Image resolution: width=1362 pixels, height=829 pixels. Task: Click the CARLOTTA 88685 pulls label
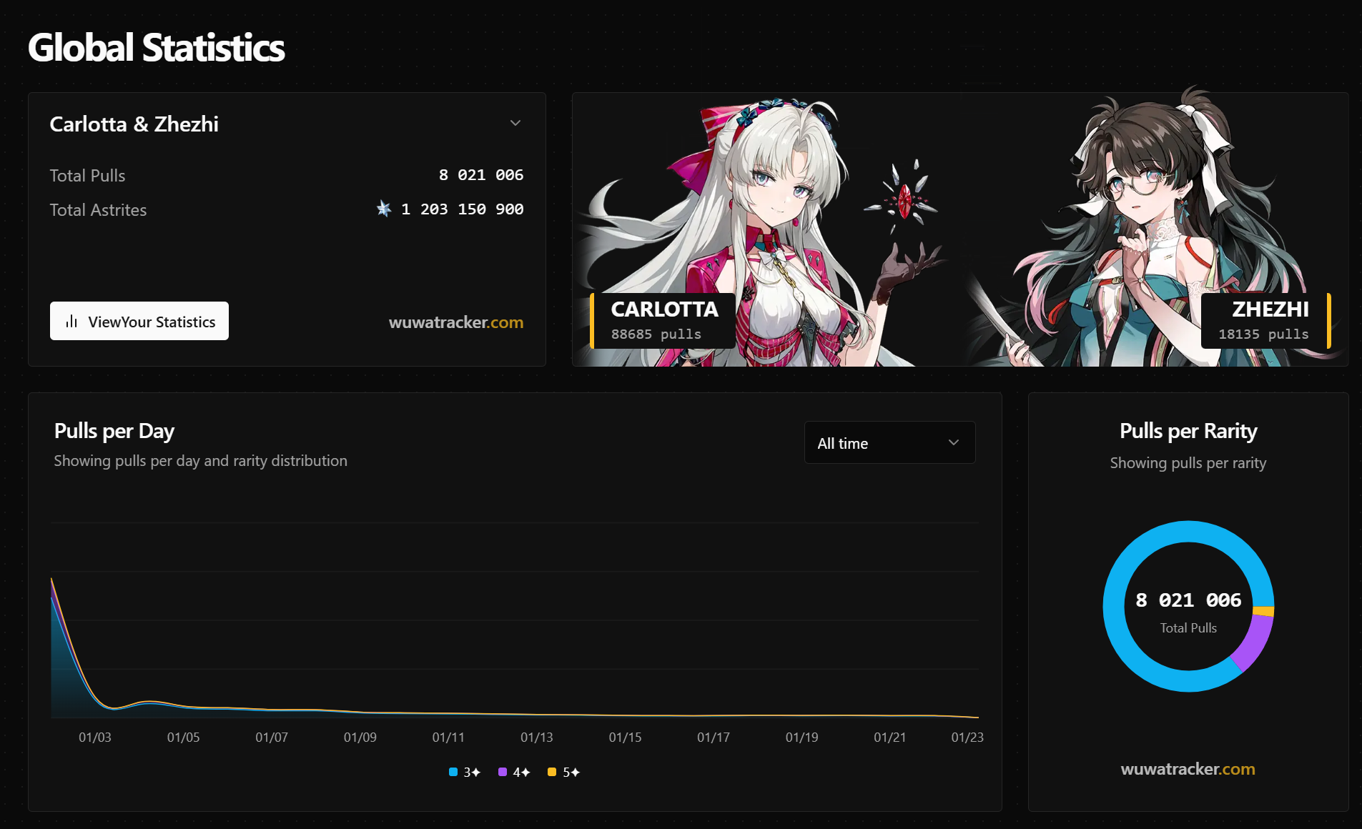(662, 320)
